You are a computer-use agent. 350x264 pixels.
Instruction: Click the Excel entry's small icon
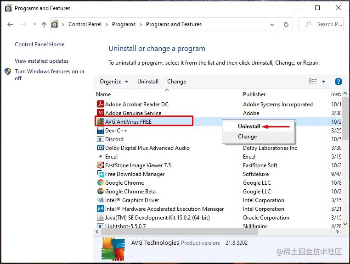click(x=101, y=156)
